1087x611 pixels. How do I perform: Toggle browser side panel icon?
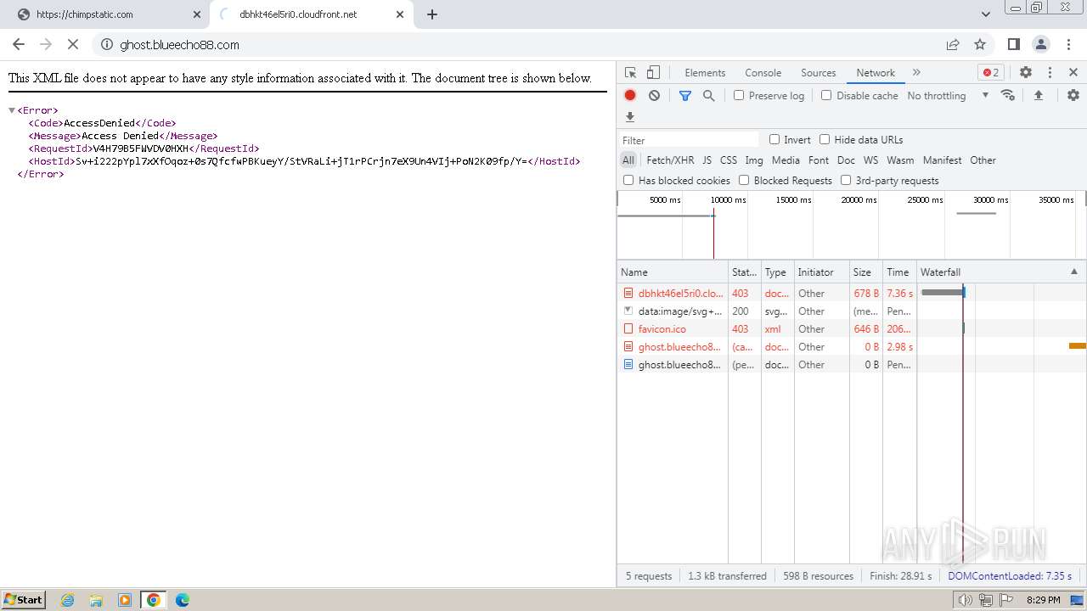(1014, 44)
